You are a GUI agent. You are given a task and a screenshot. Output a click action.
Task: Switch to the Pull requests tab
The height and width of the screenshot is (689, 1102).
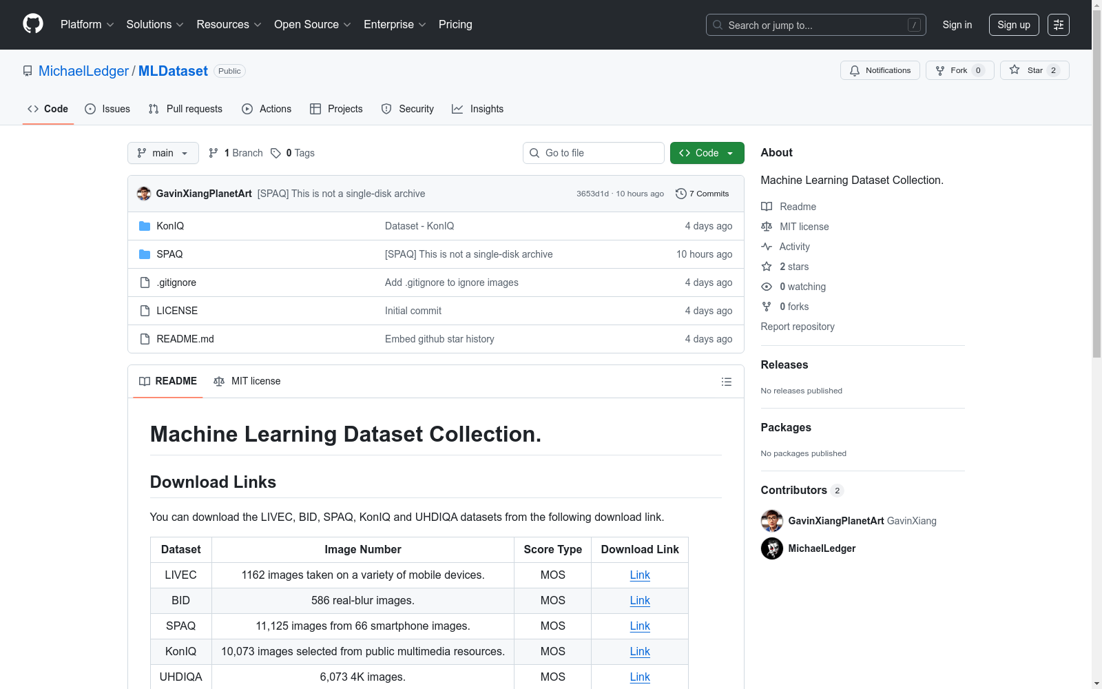[185, 109]
